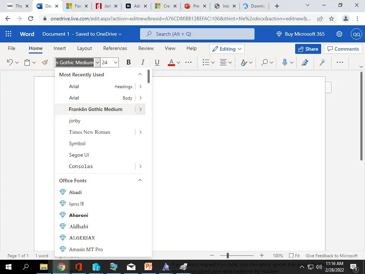Toggle italic formatting

click(x=143, y=62)
